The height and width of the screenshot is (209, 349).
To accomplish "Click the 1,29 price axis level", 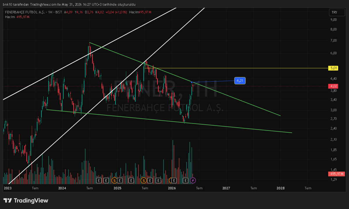I will tap(333, 179).
